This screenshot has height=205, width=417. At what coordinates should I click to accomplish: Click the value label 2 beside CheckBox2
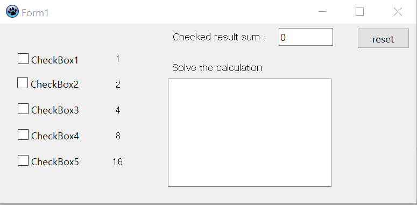point(118,84)
